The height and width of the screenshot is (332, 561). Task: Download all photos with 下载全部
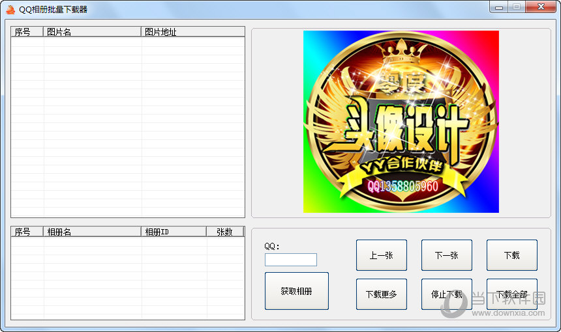pos(511,294)
